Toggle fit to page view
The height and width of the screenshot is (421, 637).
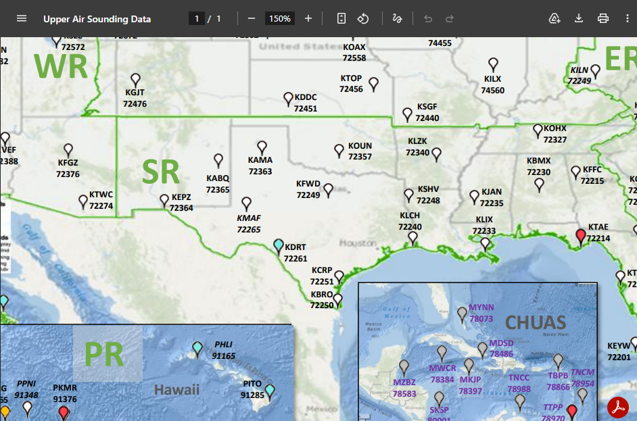point(341,18)
